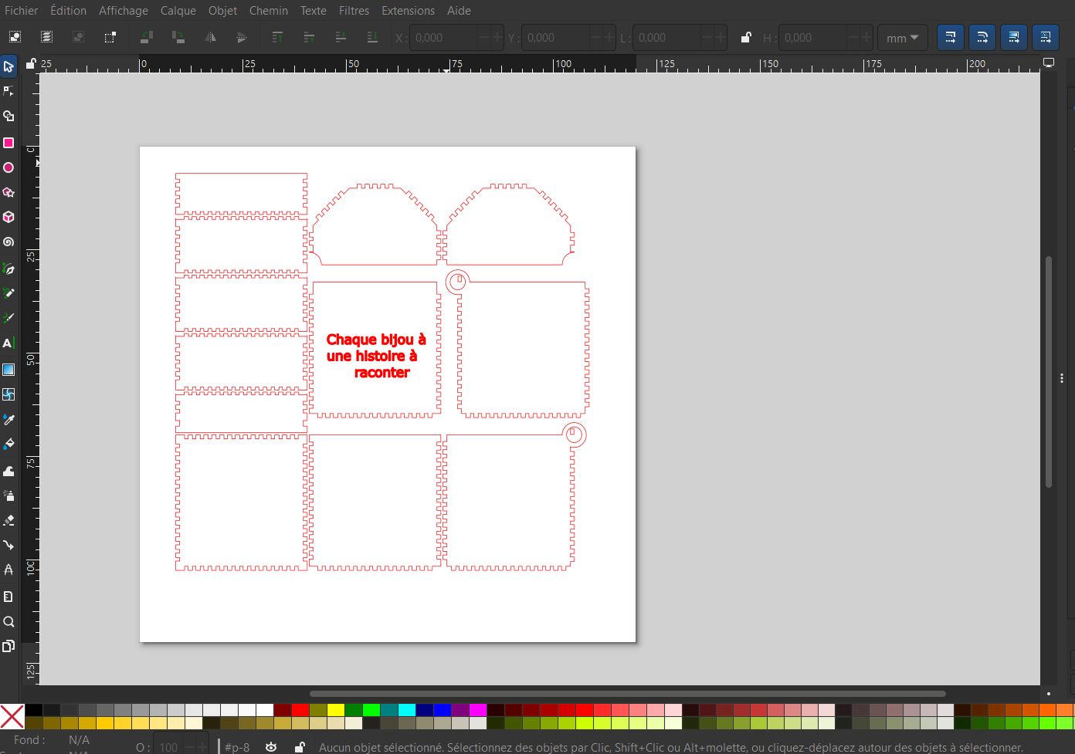1075x754 pixels.
Task: Choose the Ellipse tool
Action: click(8, 167)
